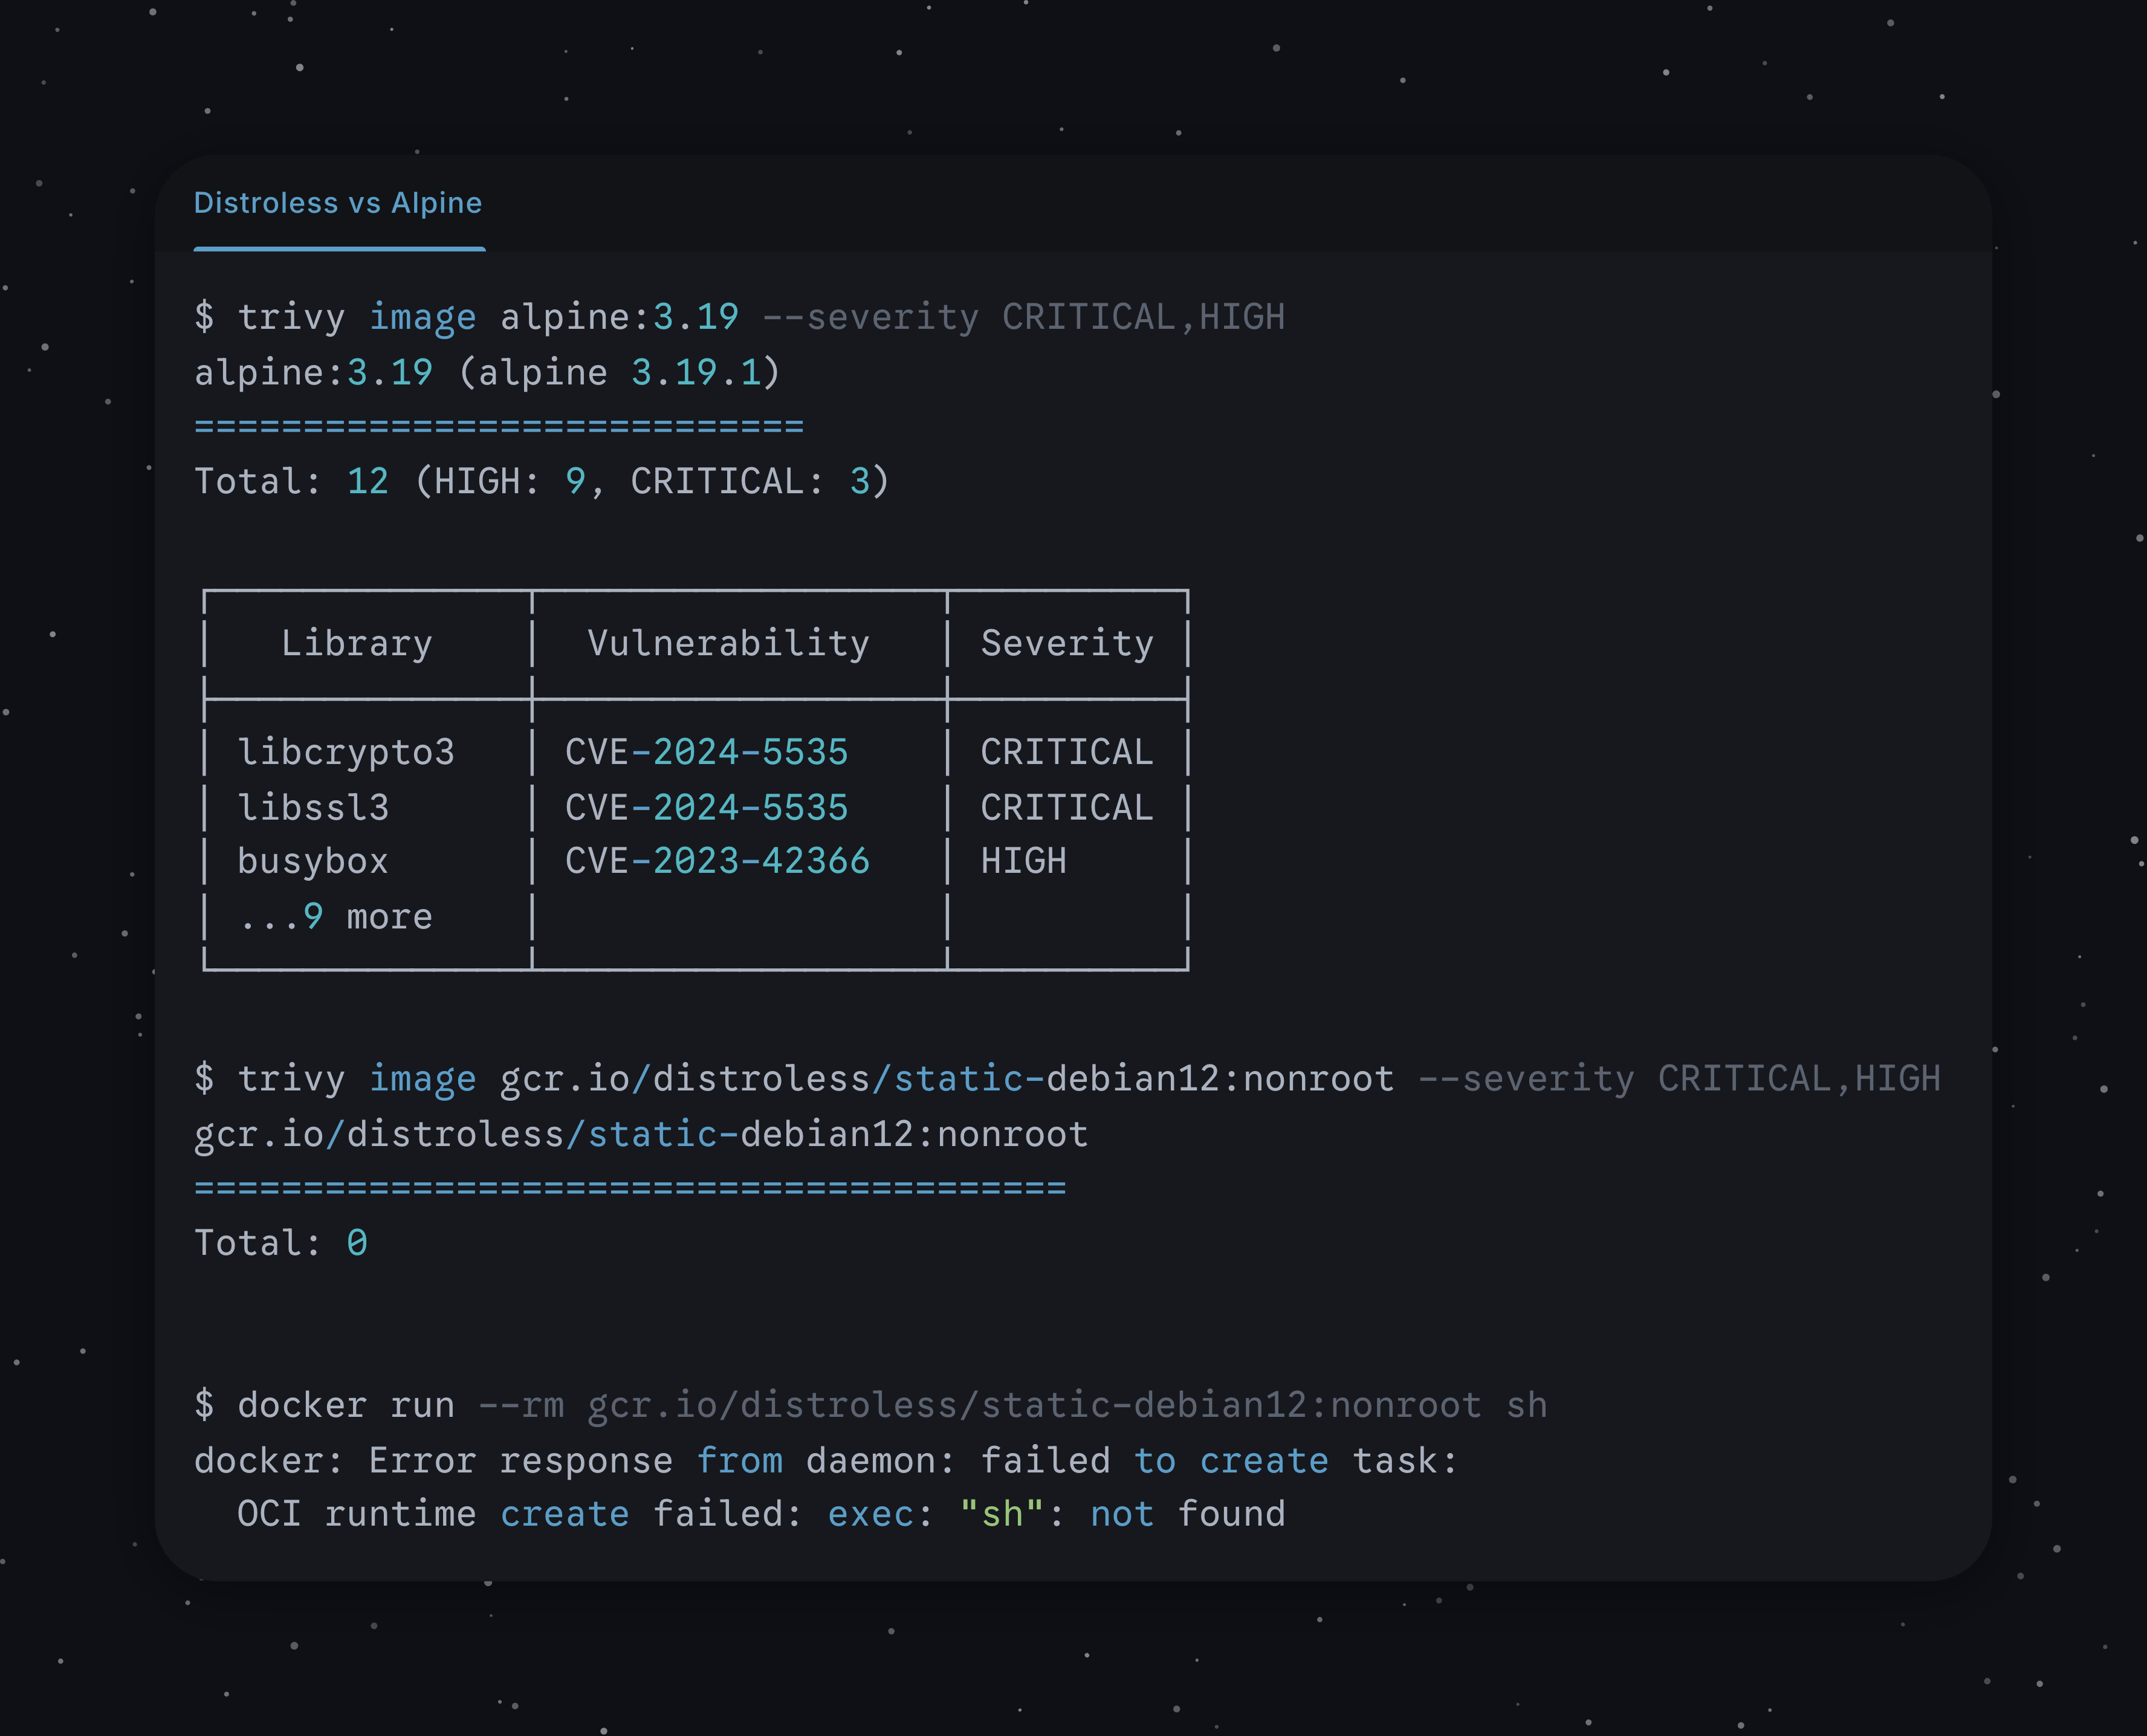
Task: Click the "sh" string in the error output
Action: pyautogui.click(x=1001, y=1515)
